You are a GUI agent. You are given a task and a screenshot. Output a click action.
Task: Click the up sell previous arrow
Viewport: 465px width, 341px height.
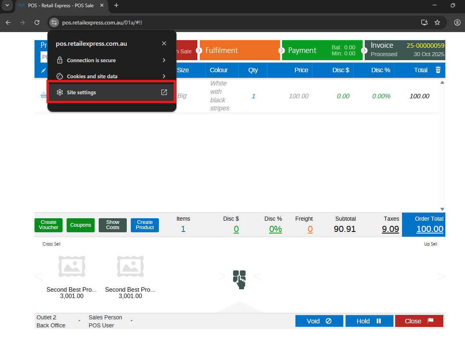point(258,276)
